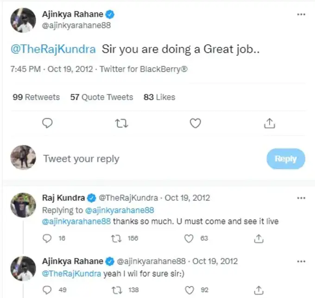Open the 99 Retweets list
This screenshot has width=315, height=298.
[36, 97]
